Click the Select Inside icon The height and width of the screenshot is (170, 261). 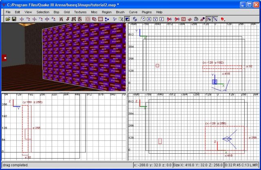pyautogui.click(x=80, y=19)
